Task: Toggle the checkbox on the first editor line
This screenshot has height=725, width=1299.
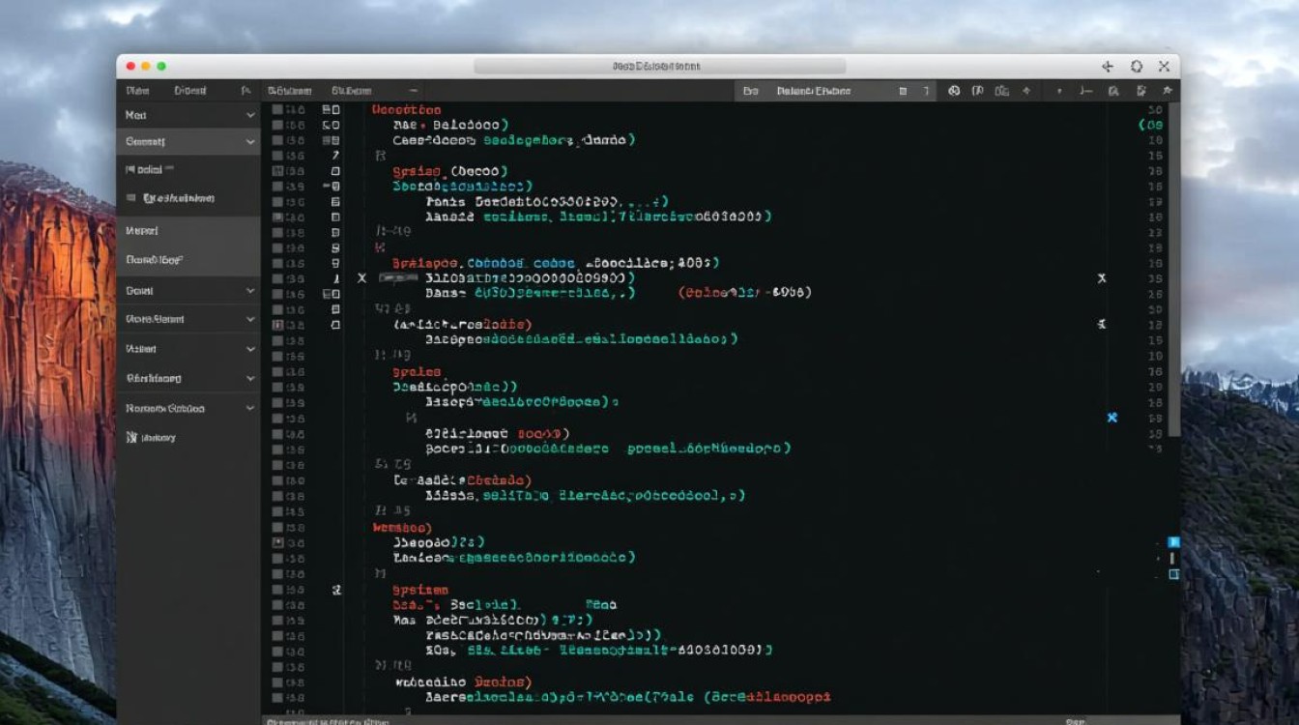Action: [277, 110]
